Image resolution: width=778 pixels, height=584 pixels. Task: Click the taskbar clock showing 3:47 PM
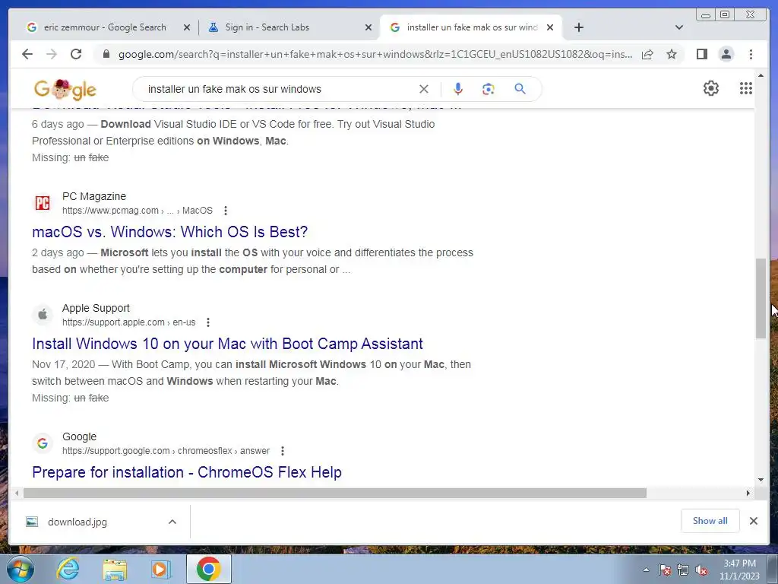click(x=739, y=570)
